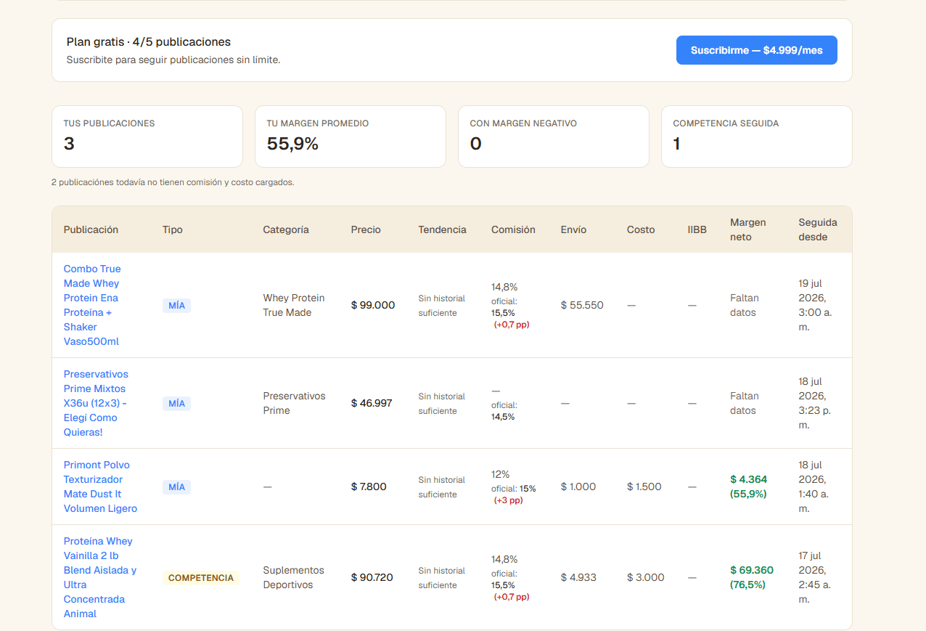Select the Tu Margen Promedio 55,9% card
This screenshot has height=631, width=926.
[351, 137]
